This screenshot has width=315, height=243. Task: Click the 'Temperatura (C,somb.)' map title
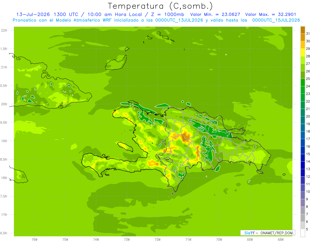tap(160, 6)
